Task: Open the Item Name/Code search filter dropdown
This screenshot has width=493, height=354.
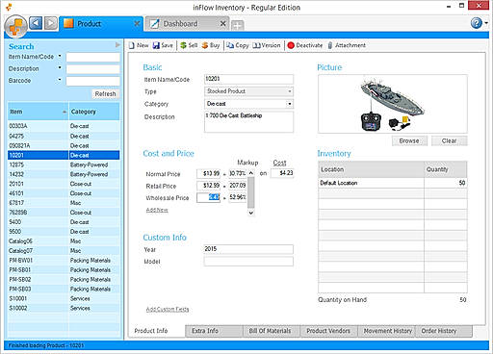Action: (60, 56)
